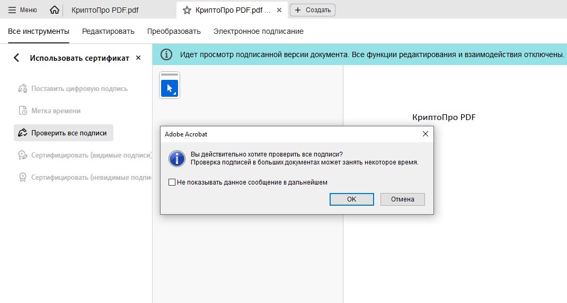Select the blue arrow selection tool
Screen dimensions: 567x303
[170, 88]
